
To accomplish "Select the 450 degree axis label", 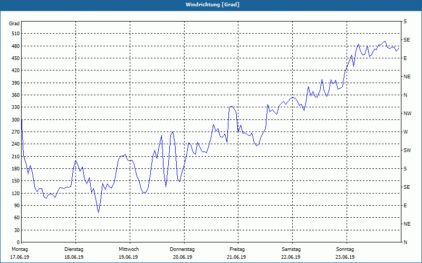I will pos(16,58).
